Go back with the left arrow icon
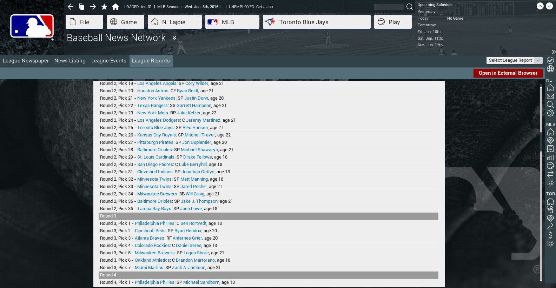This screenshot has height=288, width=556. point(71,7)
